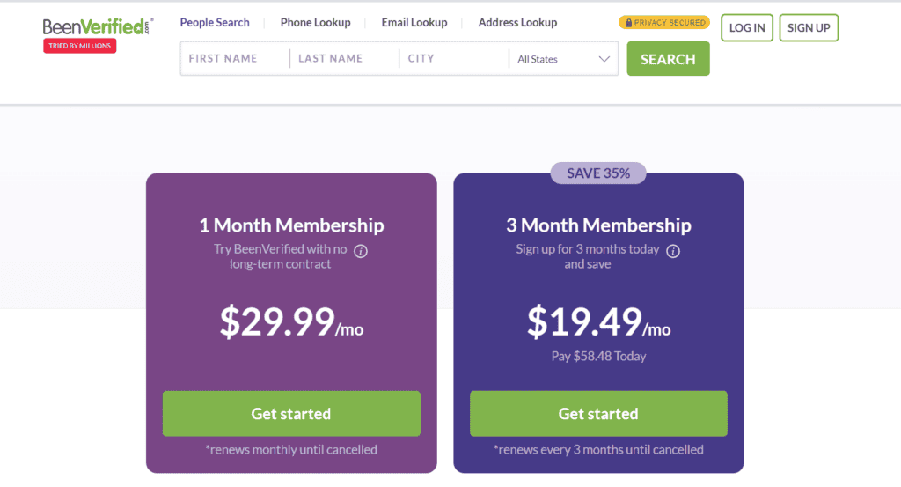Focus the City input field

[x=454, y=59]
